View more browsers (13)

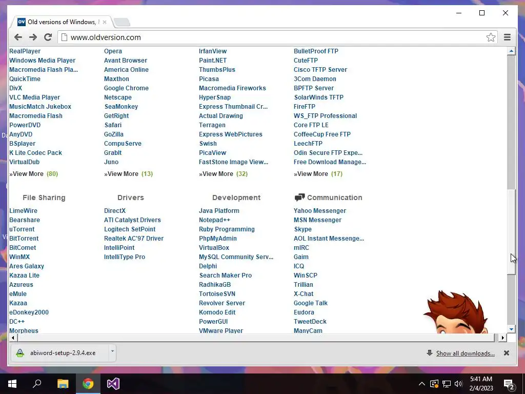click(128, 173)
